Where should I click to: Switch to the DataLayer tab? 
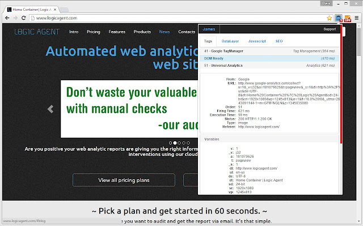230,41
